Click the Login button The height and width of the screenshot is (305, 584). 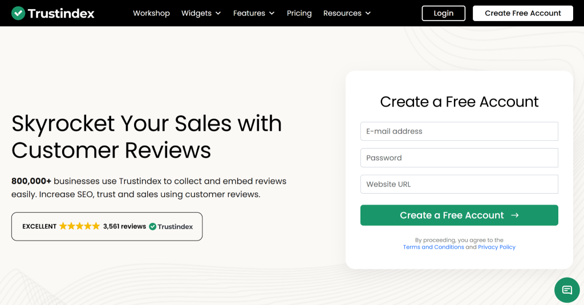(x=443, y=13)
